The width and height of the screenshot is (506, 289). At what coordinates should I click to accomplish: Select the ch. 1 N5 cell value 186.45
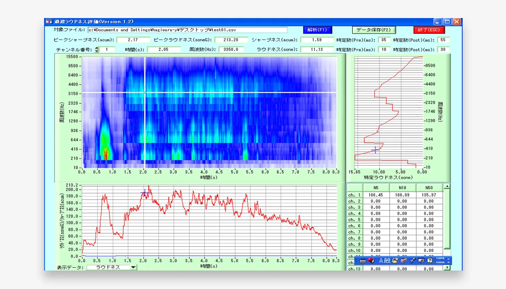pyautogui.click(x=376, y=195)
